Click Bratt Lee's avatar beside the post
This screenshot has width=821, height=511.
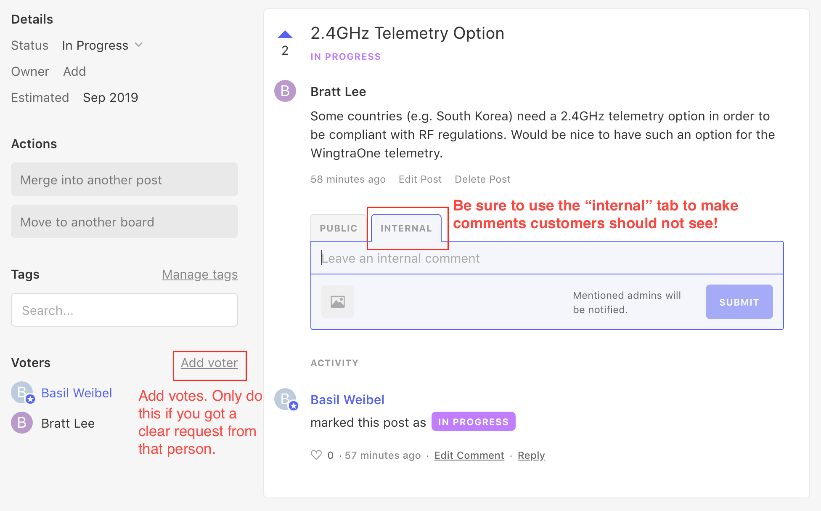pos(285,91)
